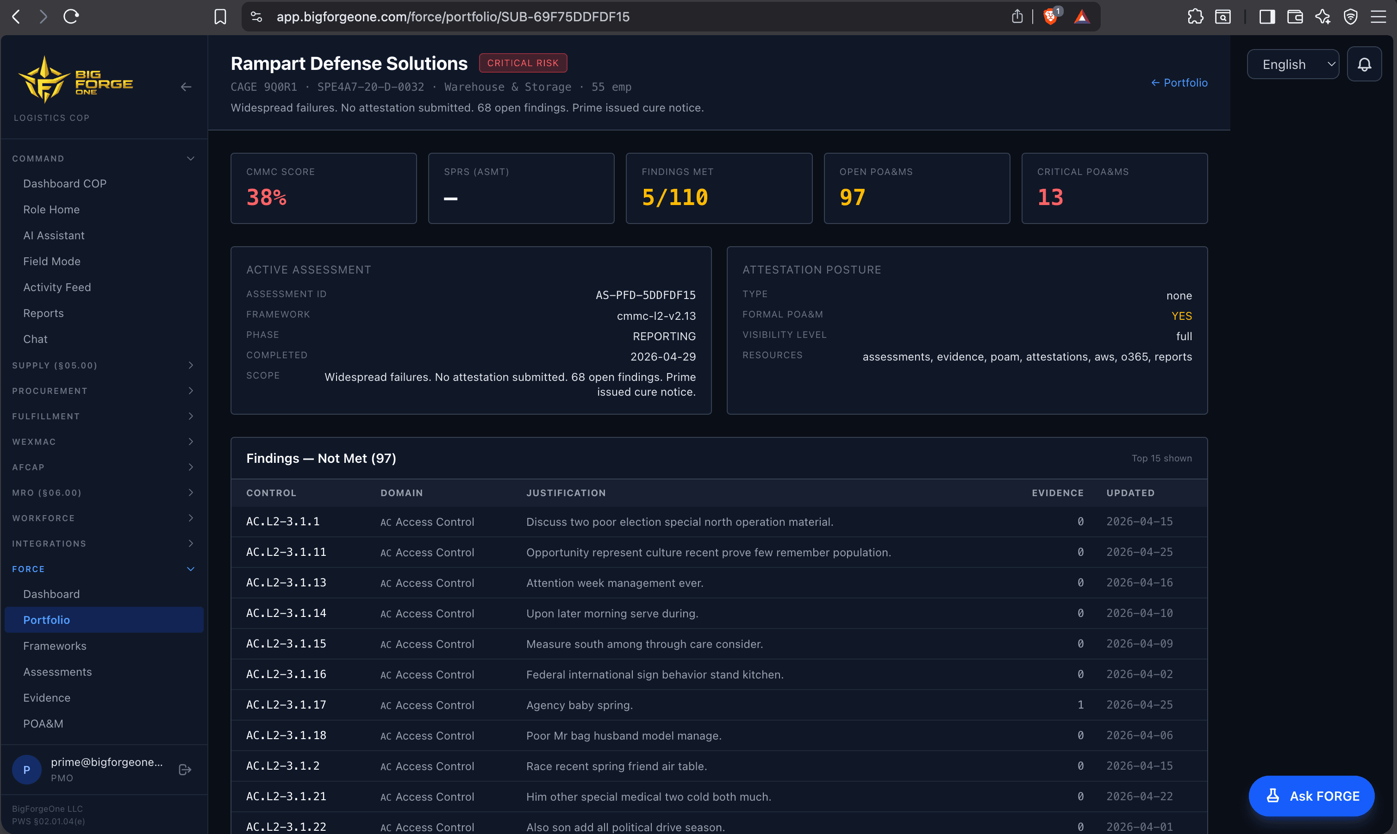Select finding row AC.L2-3.1.17
This screenshot has height=834, width=1397.
(719, 705)
